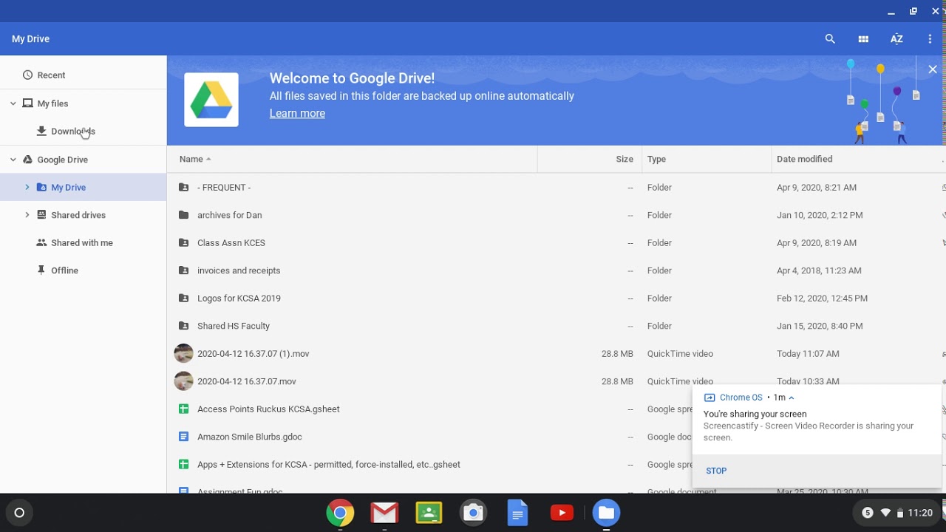Open the status tray clock showing 11:20
Screen dimensions: 946x532
pos(920,513)
